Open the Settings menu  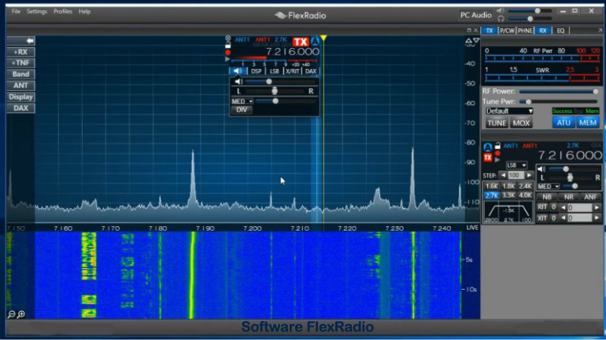[37, 12]
